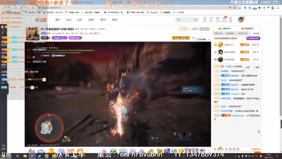Image resolution: width=282 pixels, height=159 pixels.
Task: Click the streamer's avatar picture
Action: [33, 33]
